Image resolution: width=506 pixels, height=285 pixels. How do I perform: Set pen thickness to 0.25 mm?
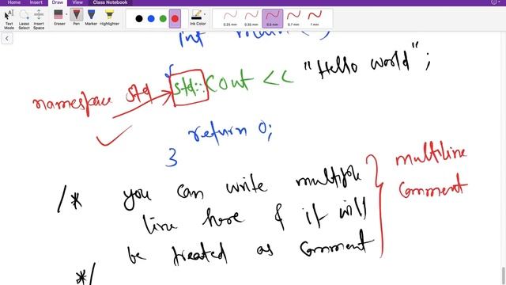230,18
